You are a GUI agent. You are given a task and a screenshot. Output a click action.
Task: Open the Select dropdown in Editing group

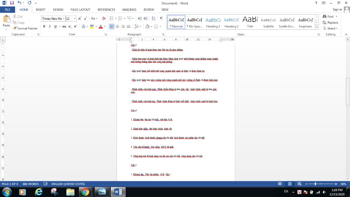(331, 28)
